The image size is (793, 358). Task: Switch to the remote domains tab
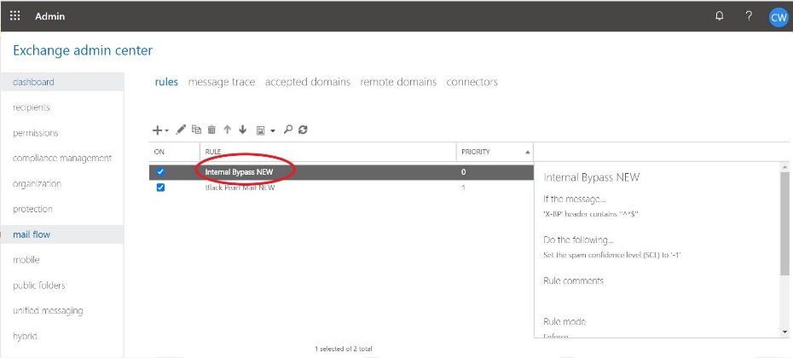[398, 82]
